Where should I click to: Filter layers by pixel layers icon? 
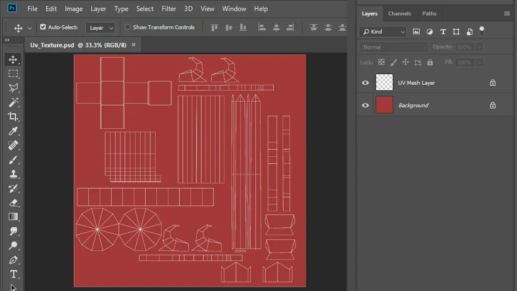point(416,32)
